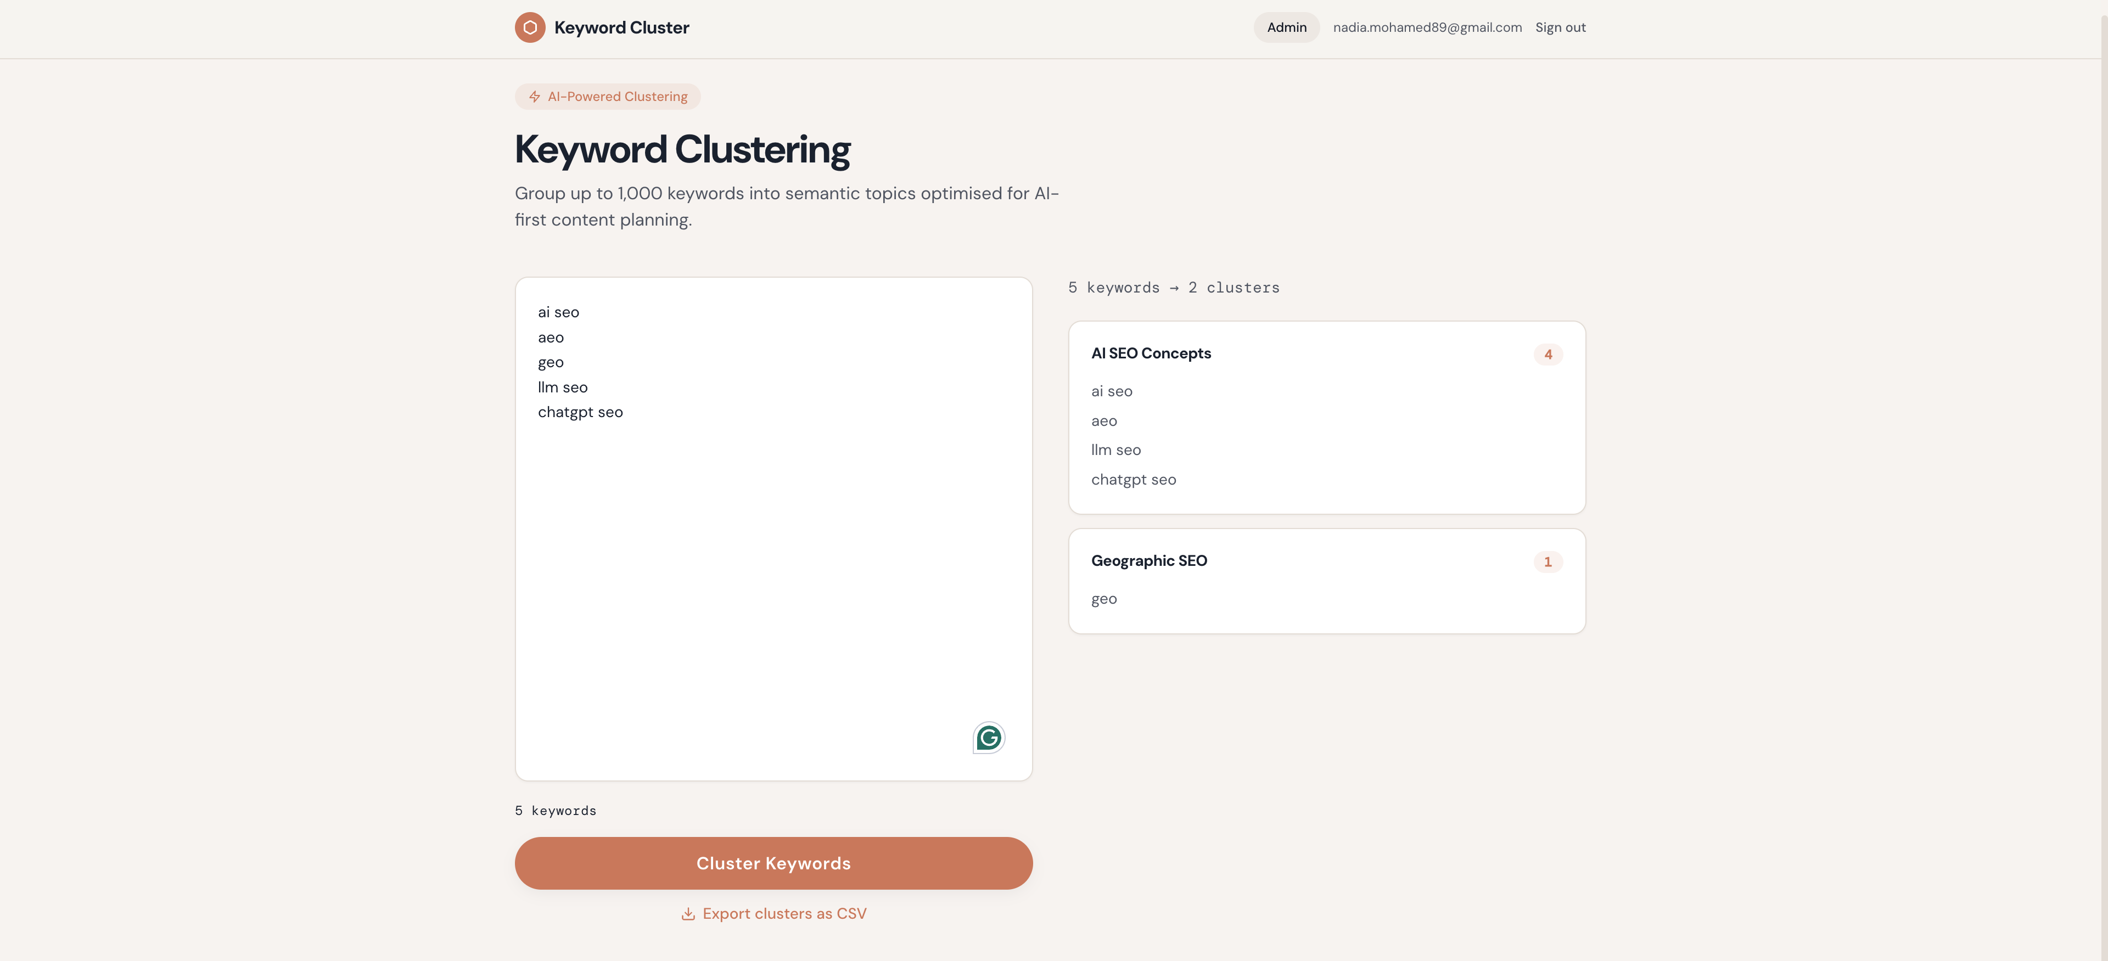Click the Keyword Cluster hexagon logo icon
The height and width of the screenshot is (961, 2108).
529,28
